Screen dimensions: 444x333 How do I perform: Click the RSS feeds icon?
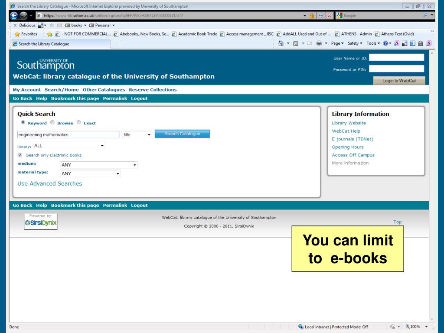coord(295,43)
